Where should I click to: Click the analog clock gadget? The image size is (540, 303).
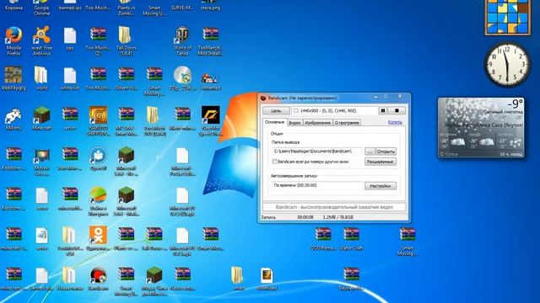(507, 65)
